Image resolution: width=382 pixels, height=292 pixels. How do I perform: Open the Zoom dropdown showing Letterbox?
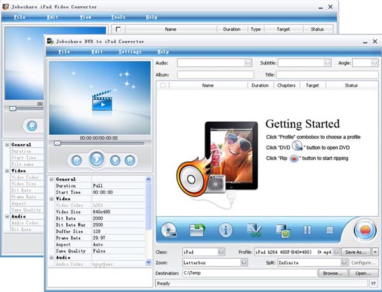point(244,263)
